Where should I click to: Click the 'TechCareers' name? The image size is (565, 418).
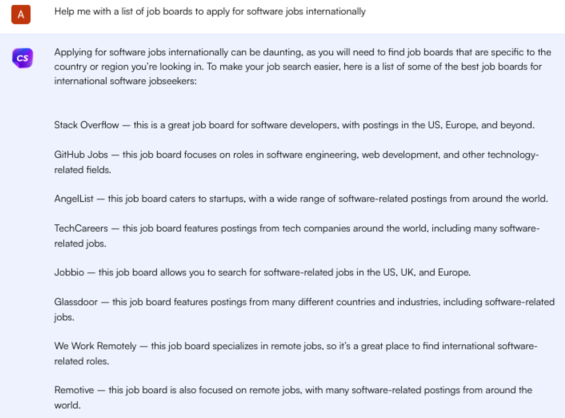tap(81, 228)
